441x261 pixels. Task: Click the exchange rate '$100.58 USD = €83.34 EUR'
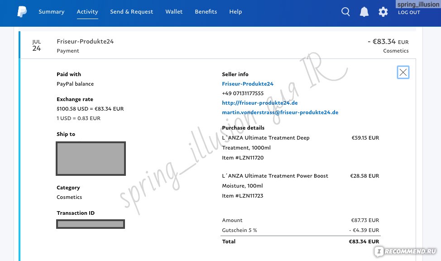point(90,109)
